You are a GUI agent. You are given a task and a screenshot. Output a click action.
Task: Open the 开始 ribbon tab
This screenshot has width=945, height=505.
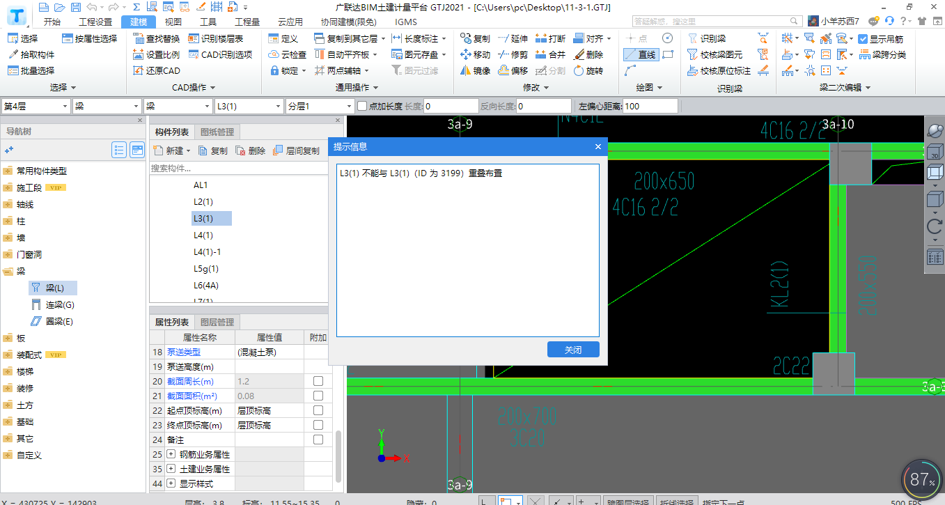(52, 22)
